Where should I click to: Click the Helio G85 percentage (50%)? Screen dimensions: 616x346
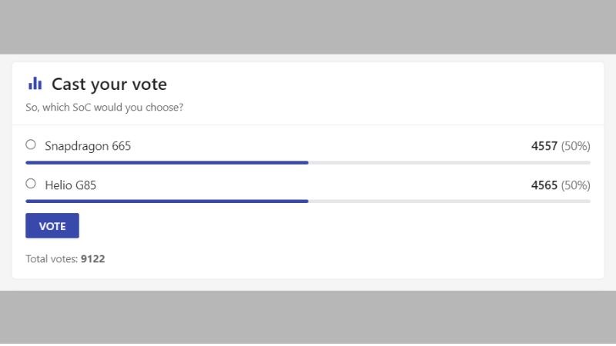tap(575, 185)
